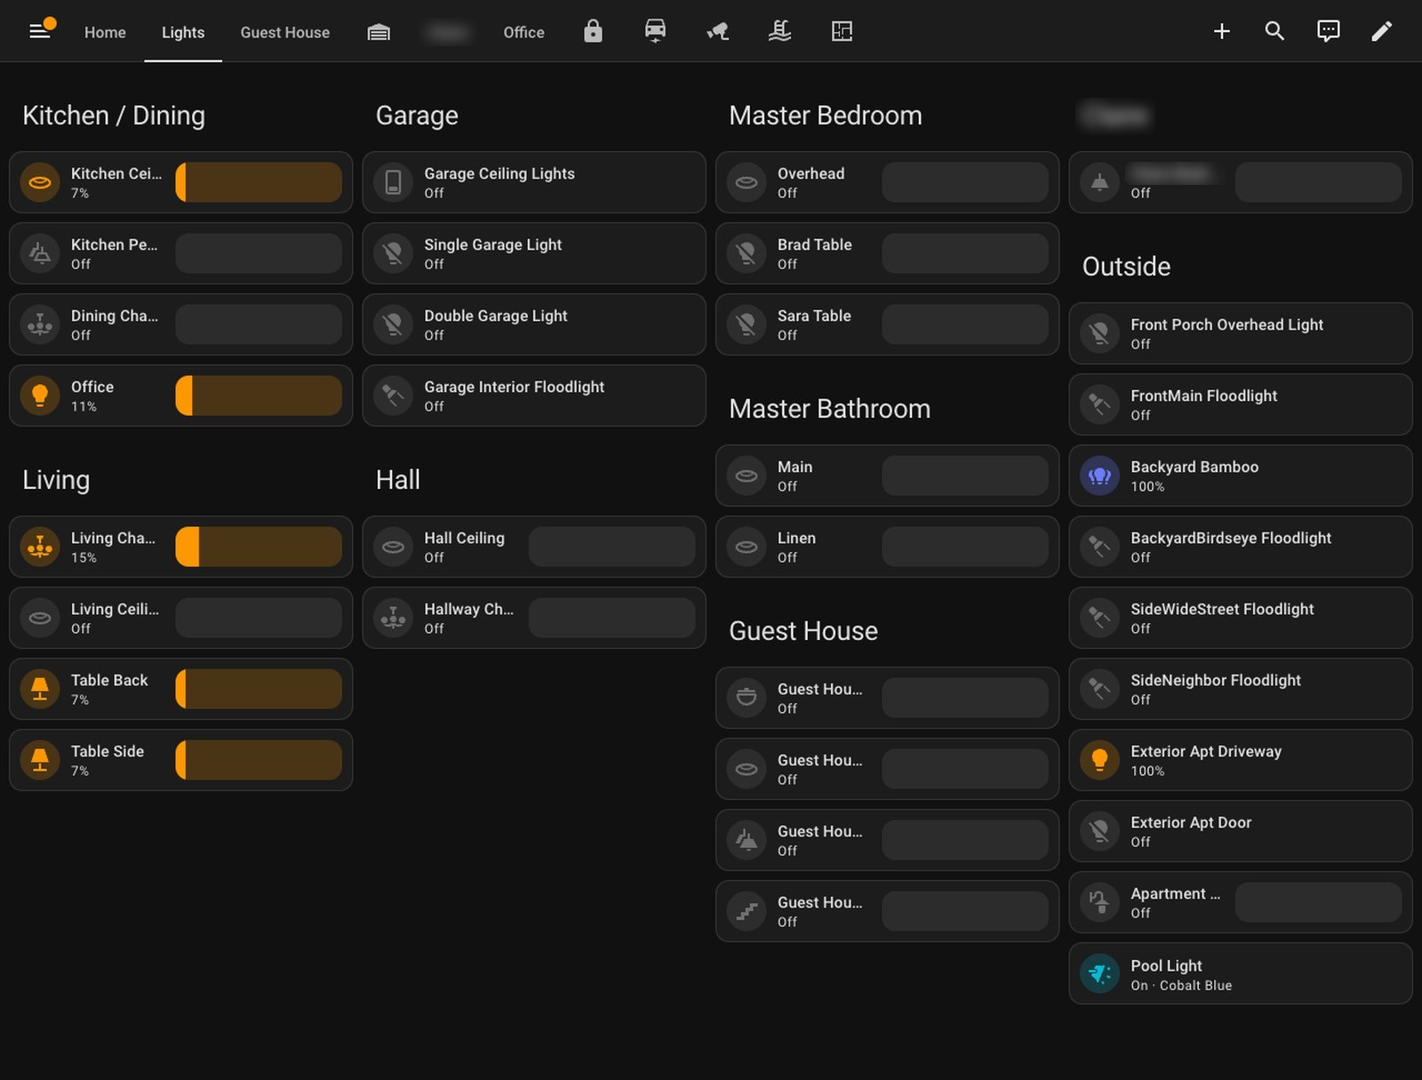Go to the Office tab
The height and width of the screenshot is (1080, 1422).
pos(523,32)
